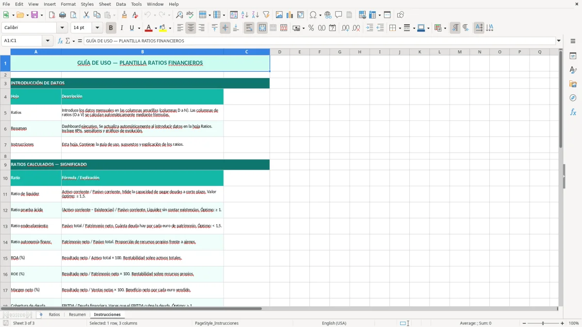Click the zoom out minus button

pos(524,323)
